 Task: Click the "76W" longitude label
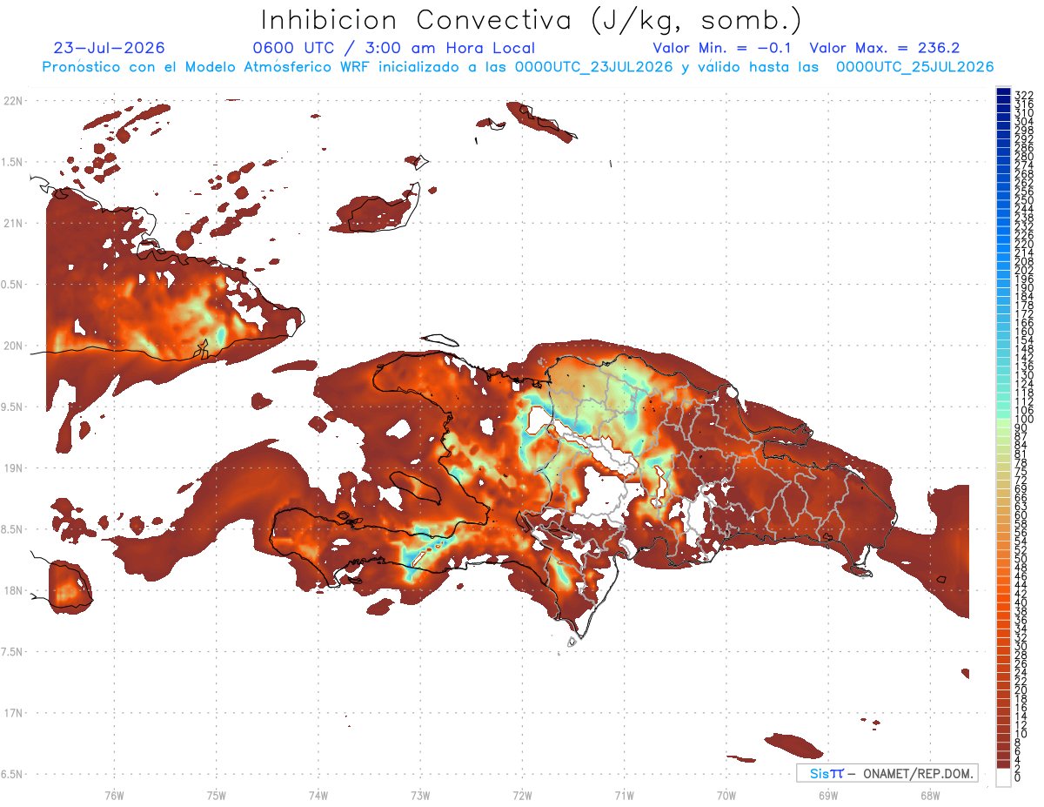(115, 795)
